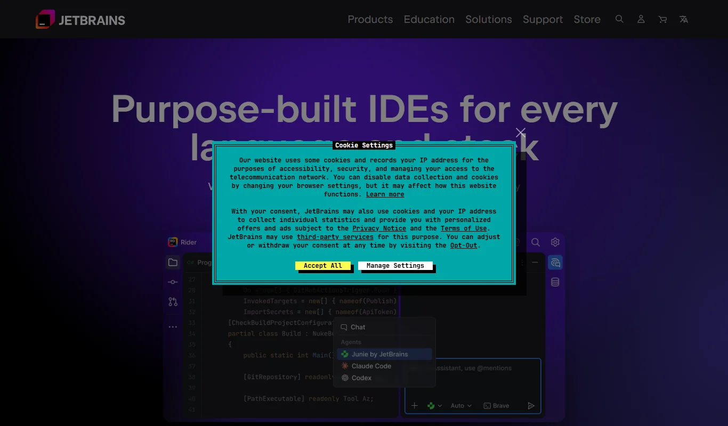The width and height of the screenshot is (728, 426).
Task: Open the Education menu
Action: click(429, 19)
